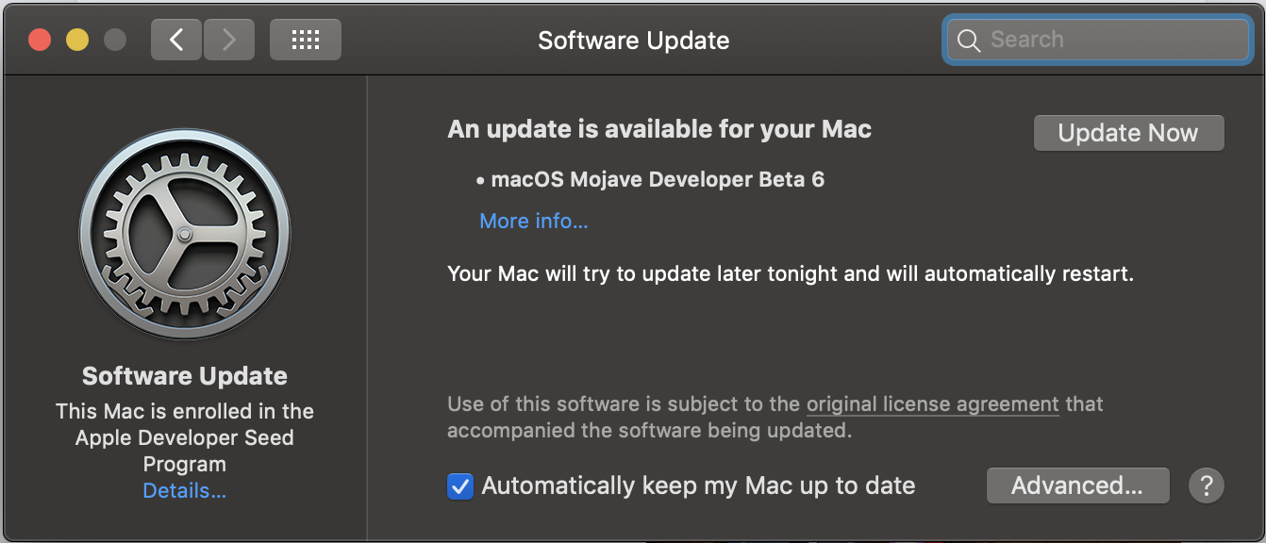The image size is (1266, 543).
Task: Show Details… of Apple Developer Seed enrollment
Action: pos(184,490)
